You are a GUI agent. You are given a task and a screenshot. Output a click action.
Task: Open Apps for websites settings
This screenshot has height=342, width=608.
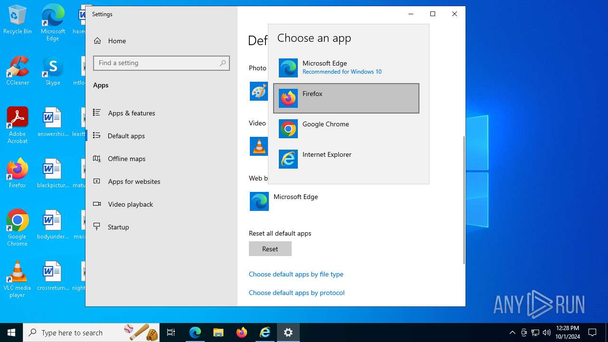134,181
